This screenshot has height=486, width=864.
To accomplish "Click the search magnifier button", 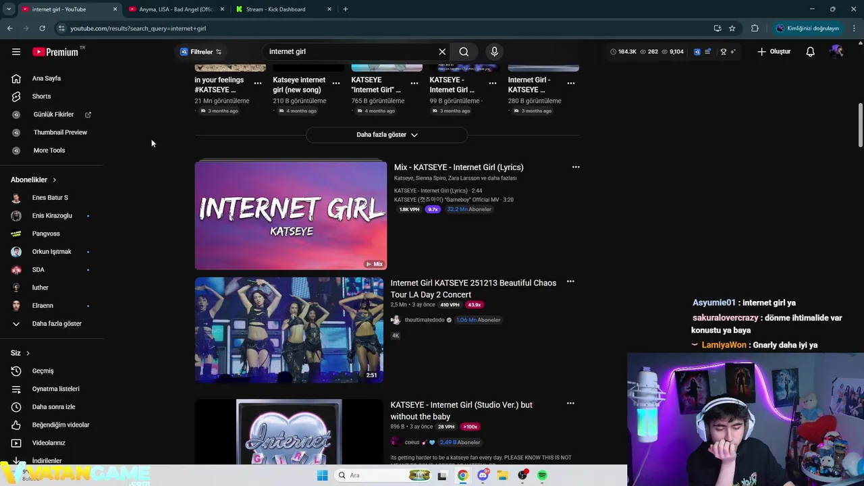I will (x=464, y=52).
